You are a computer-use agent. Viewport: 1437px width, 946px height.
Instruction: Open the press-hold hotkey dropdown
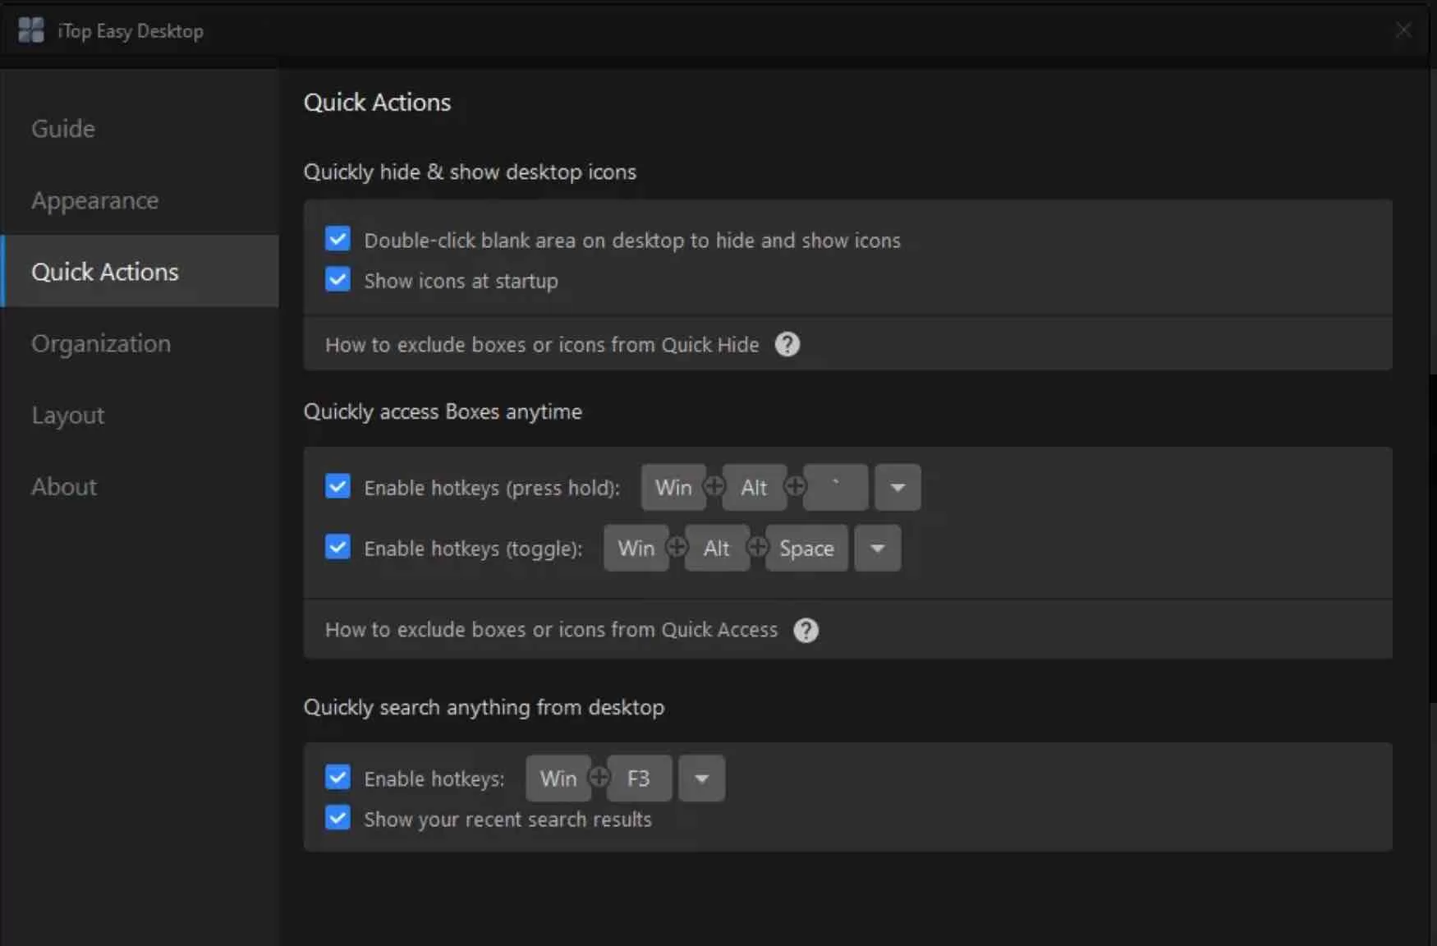[897, 486]
